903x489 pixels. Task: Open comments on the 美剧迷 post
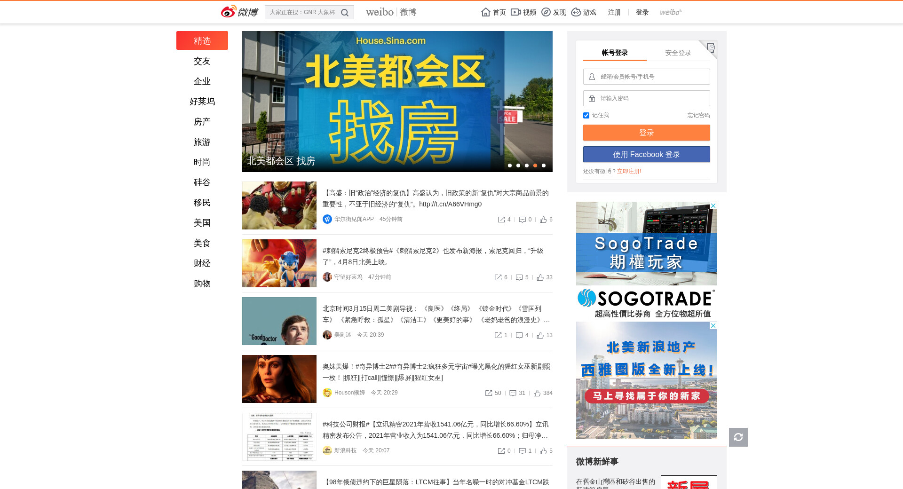tap(519, 335)
